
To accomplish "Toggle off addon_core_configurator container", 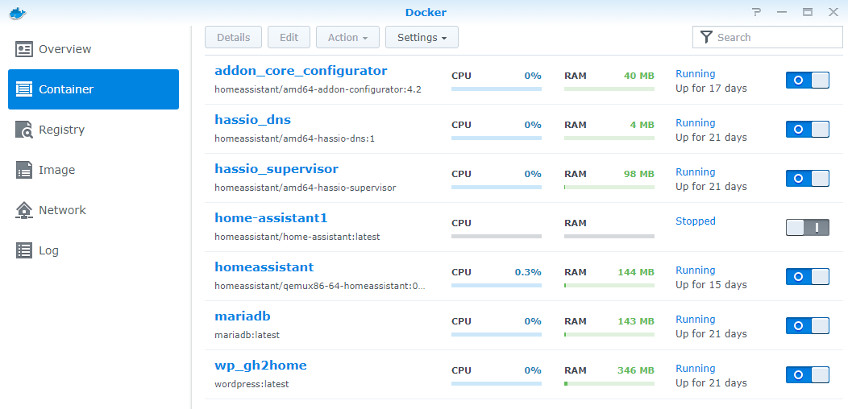I will click(808, 80).
